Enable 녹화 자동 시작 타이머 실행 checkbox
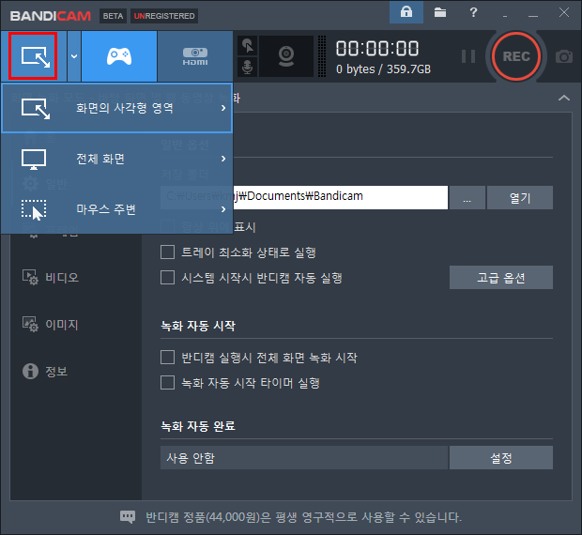Viewport: 582px width, 535px height. (167, 383)
